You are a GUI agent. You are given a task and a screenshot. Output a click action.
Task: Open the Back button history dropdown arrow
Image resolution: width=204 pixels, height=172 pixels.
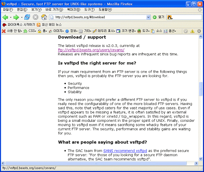11,17
